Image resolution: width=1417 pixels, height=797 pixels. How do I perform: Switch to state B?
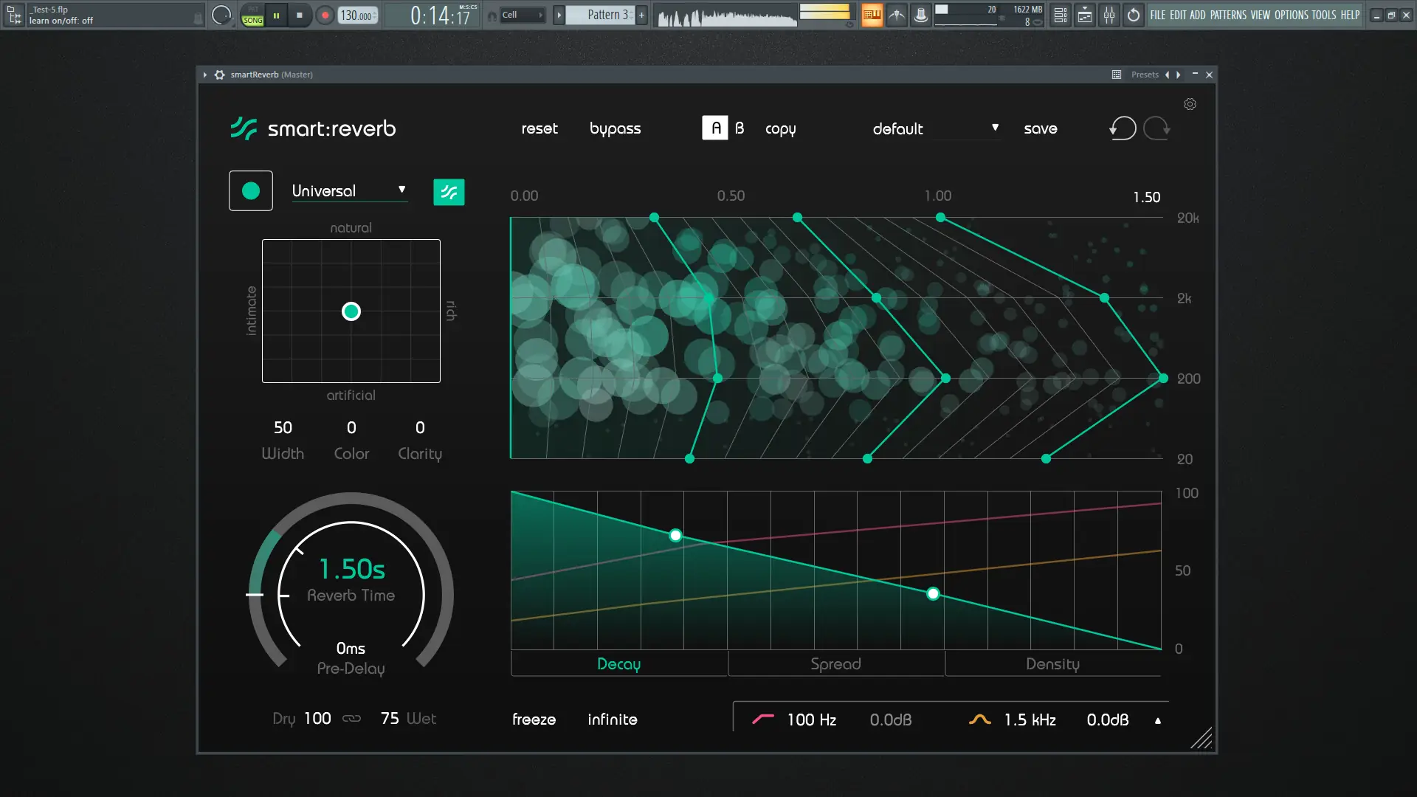point(739,128)
